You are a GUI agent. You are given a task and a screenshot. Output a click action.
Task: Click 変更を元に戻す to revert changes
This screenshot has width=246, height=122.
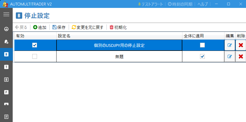(87, 27)
